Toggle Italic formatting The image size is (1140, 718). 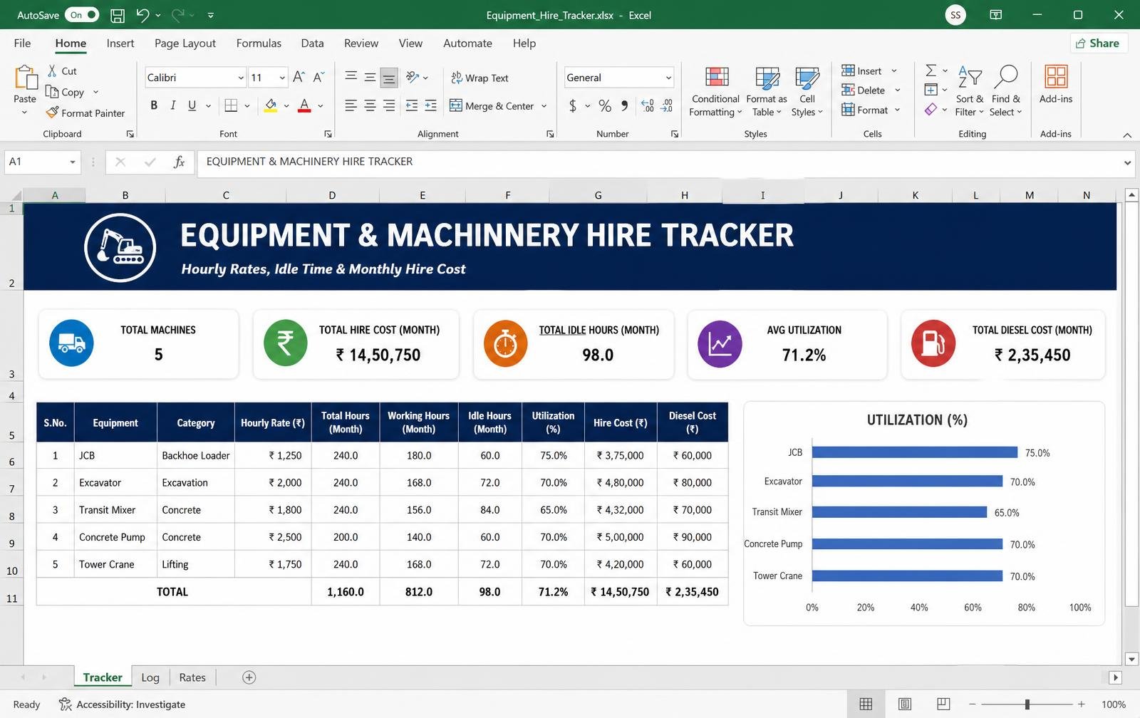[172, 105]
